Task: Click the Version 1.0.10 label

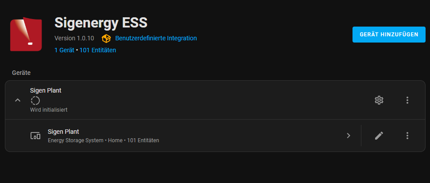Action: click(x=74, y=39)
